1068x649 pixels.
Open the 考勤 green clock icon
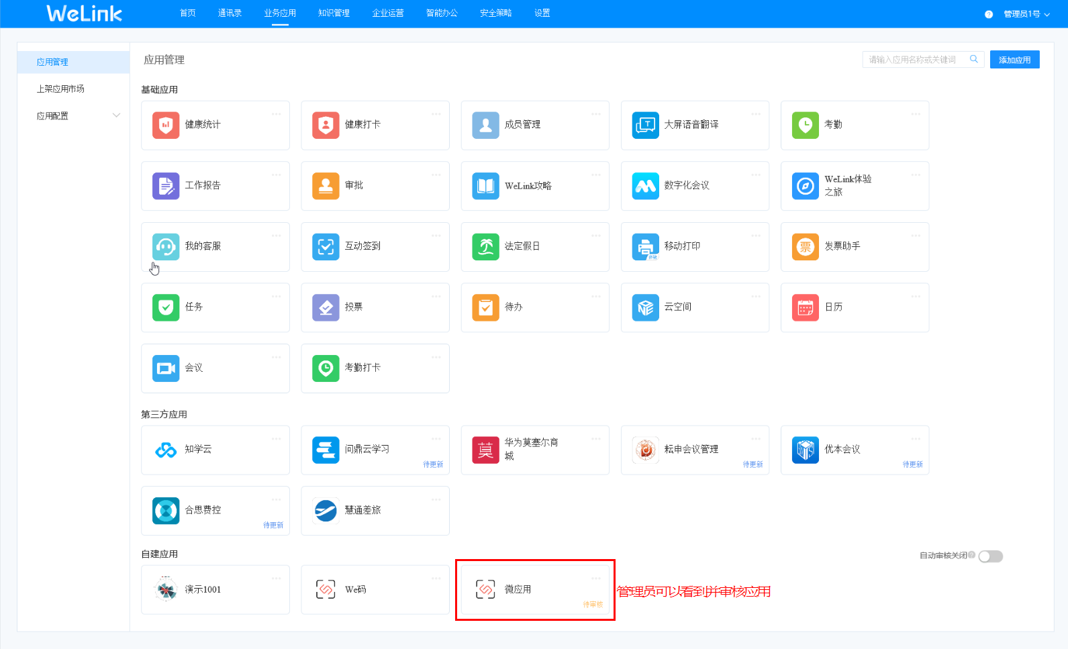[x=806, y=126]
